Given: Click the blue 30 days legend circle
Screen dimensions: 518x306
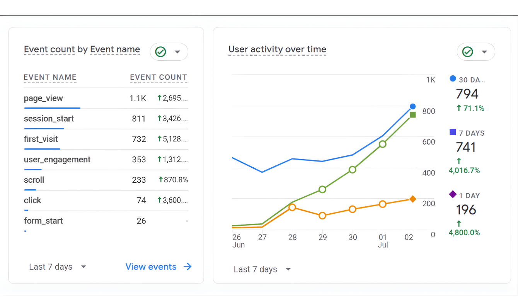Looking at the screenshot, I should tap(453, 79).
